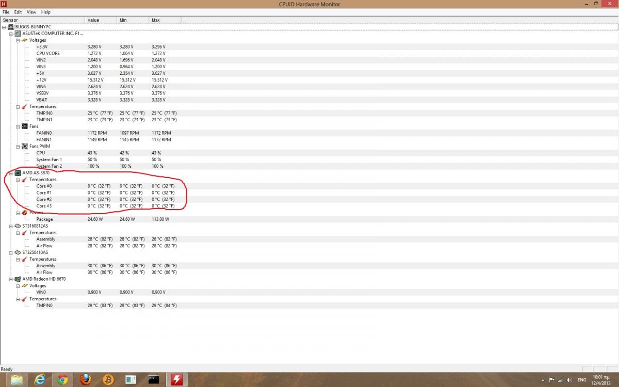Open Firefox from the taskbar

click(86, 380)
